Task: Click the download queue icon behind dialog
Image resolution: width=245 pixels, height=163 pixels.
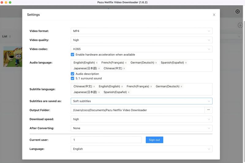Action: click(240, 25)
